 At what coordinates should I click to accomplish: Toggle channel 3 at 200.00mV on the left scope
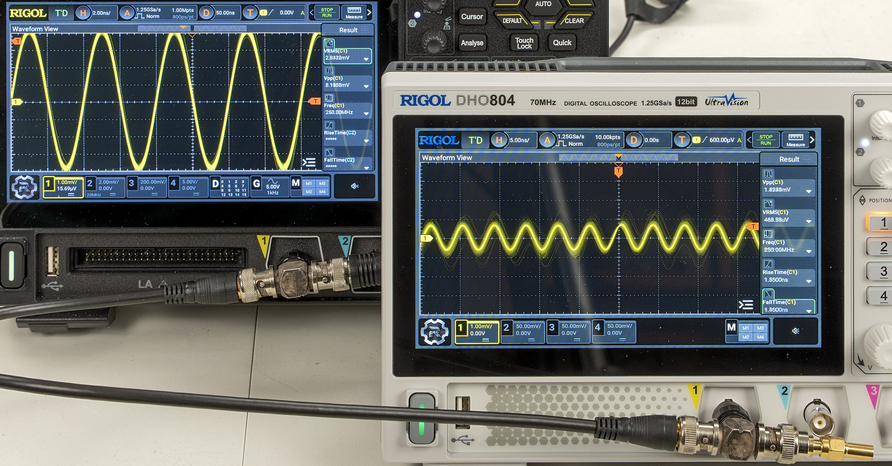147,187
